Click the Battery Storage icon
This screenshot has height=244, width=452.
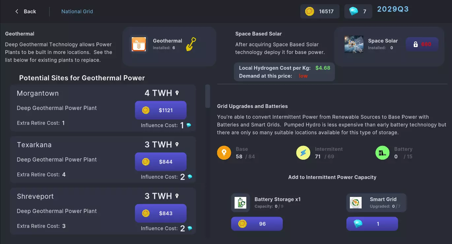pos(241,203)
